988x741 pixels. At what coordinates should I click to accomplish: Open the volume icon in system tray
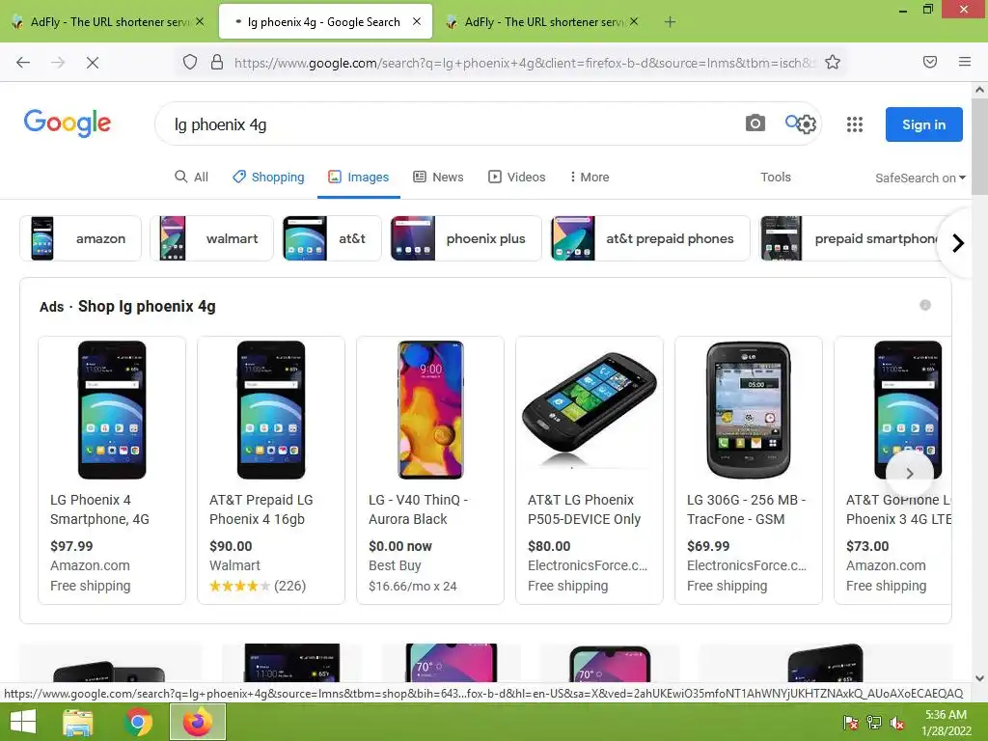click(x=896, y=723)
